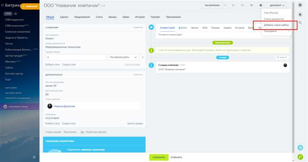Open the settings gear icon beside Документ
The width and height of the screenshot is (308, 162).
(261, 5)
